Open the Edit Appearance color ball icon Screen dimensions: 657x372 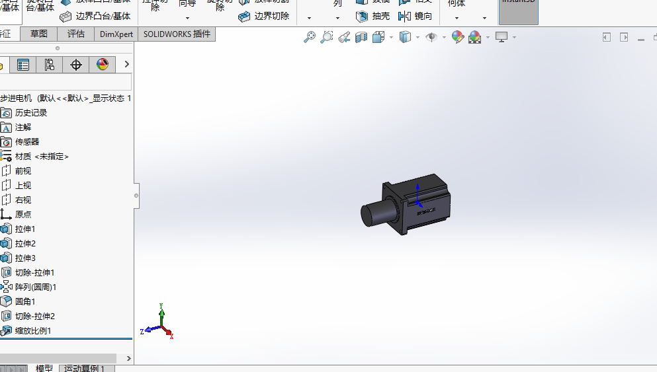tap(458, 37)
